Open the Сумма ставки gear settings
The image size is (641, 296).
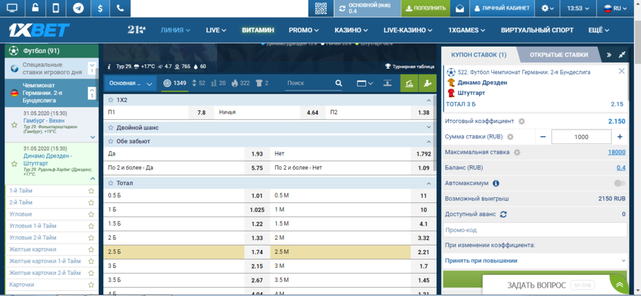coord(510,137)
